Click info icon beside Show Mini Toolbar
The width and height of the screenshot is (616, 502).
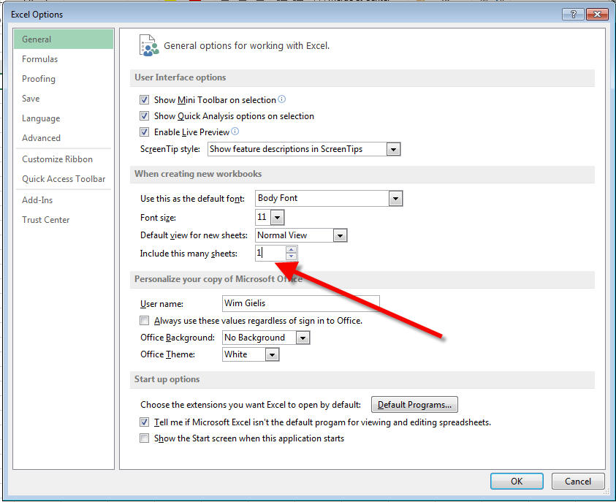pos(281,99)
